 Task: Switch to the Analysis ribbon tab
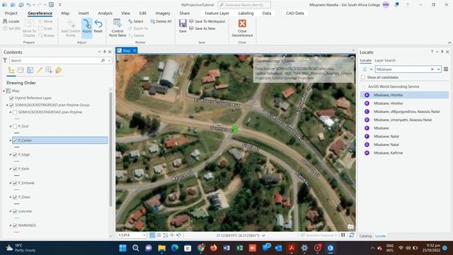(105, 13)
